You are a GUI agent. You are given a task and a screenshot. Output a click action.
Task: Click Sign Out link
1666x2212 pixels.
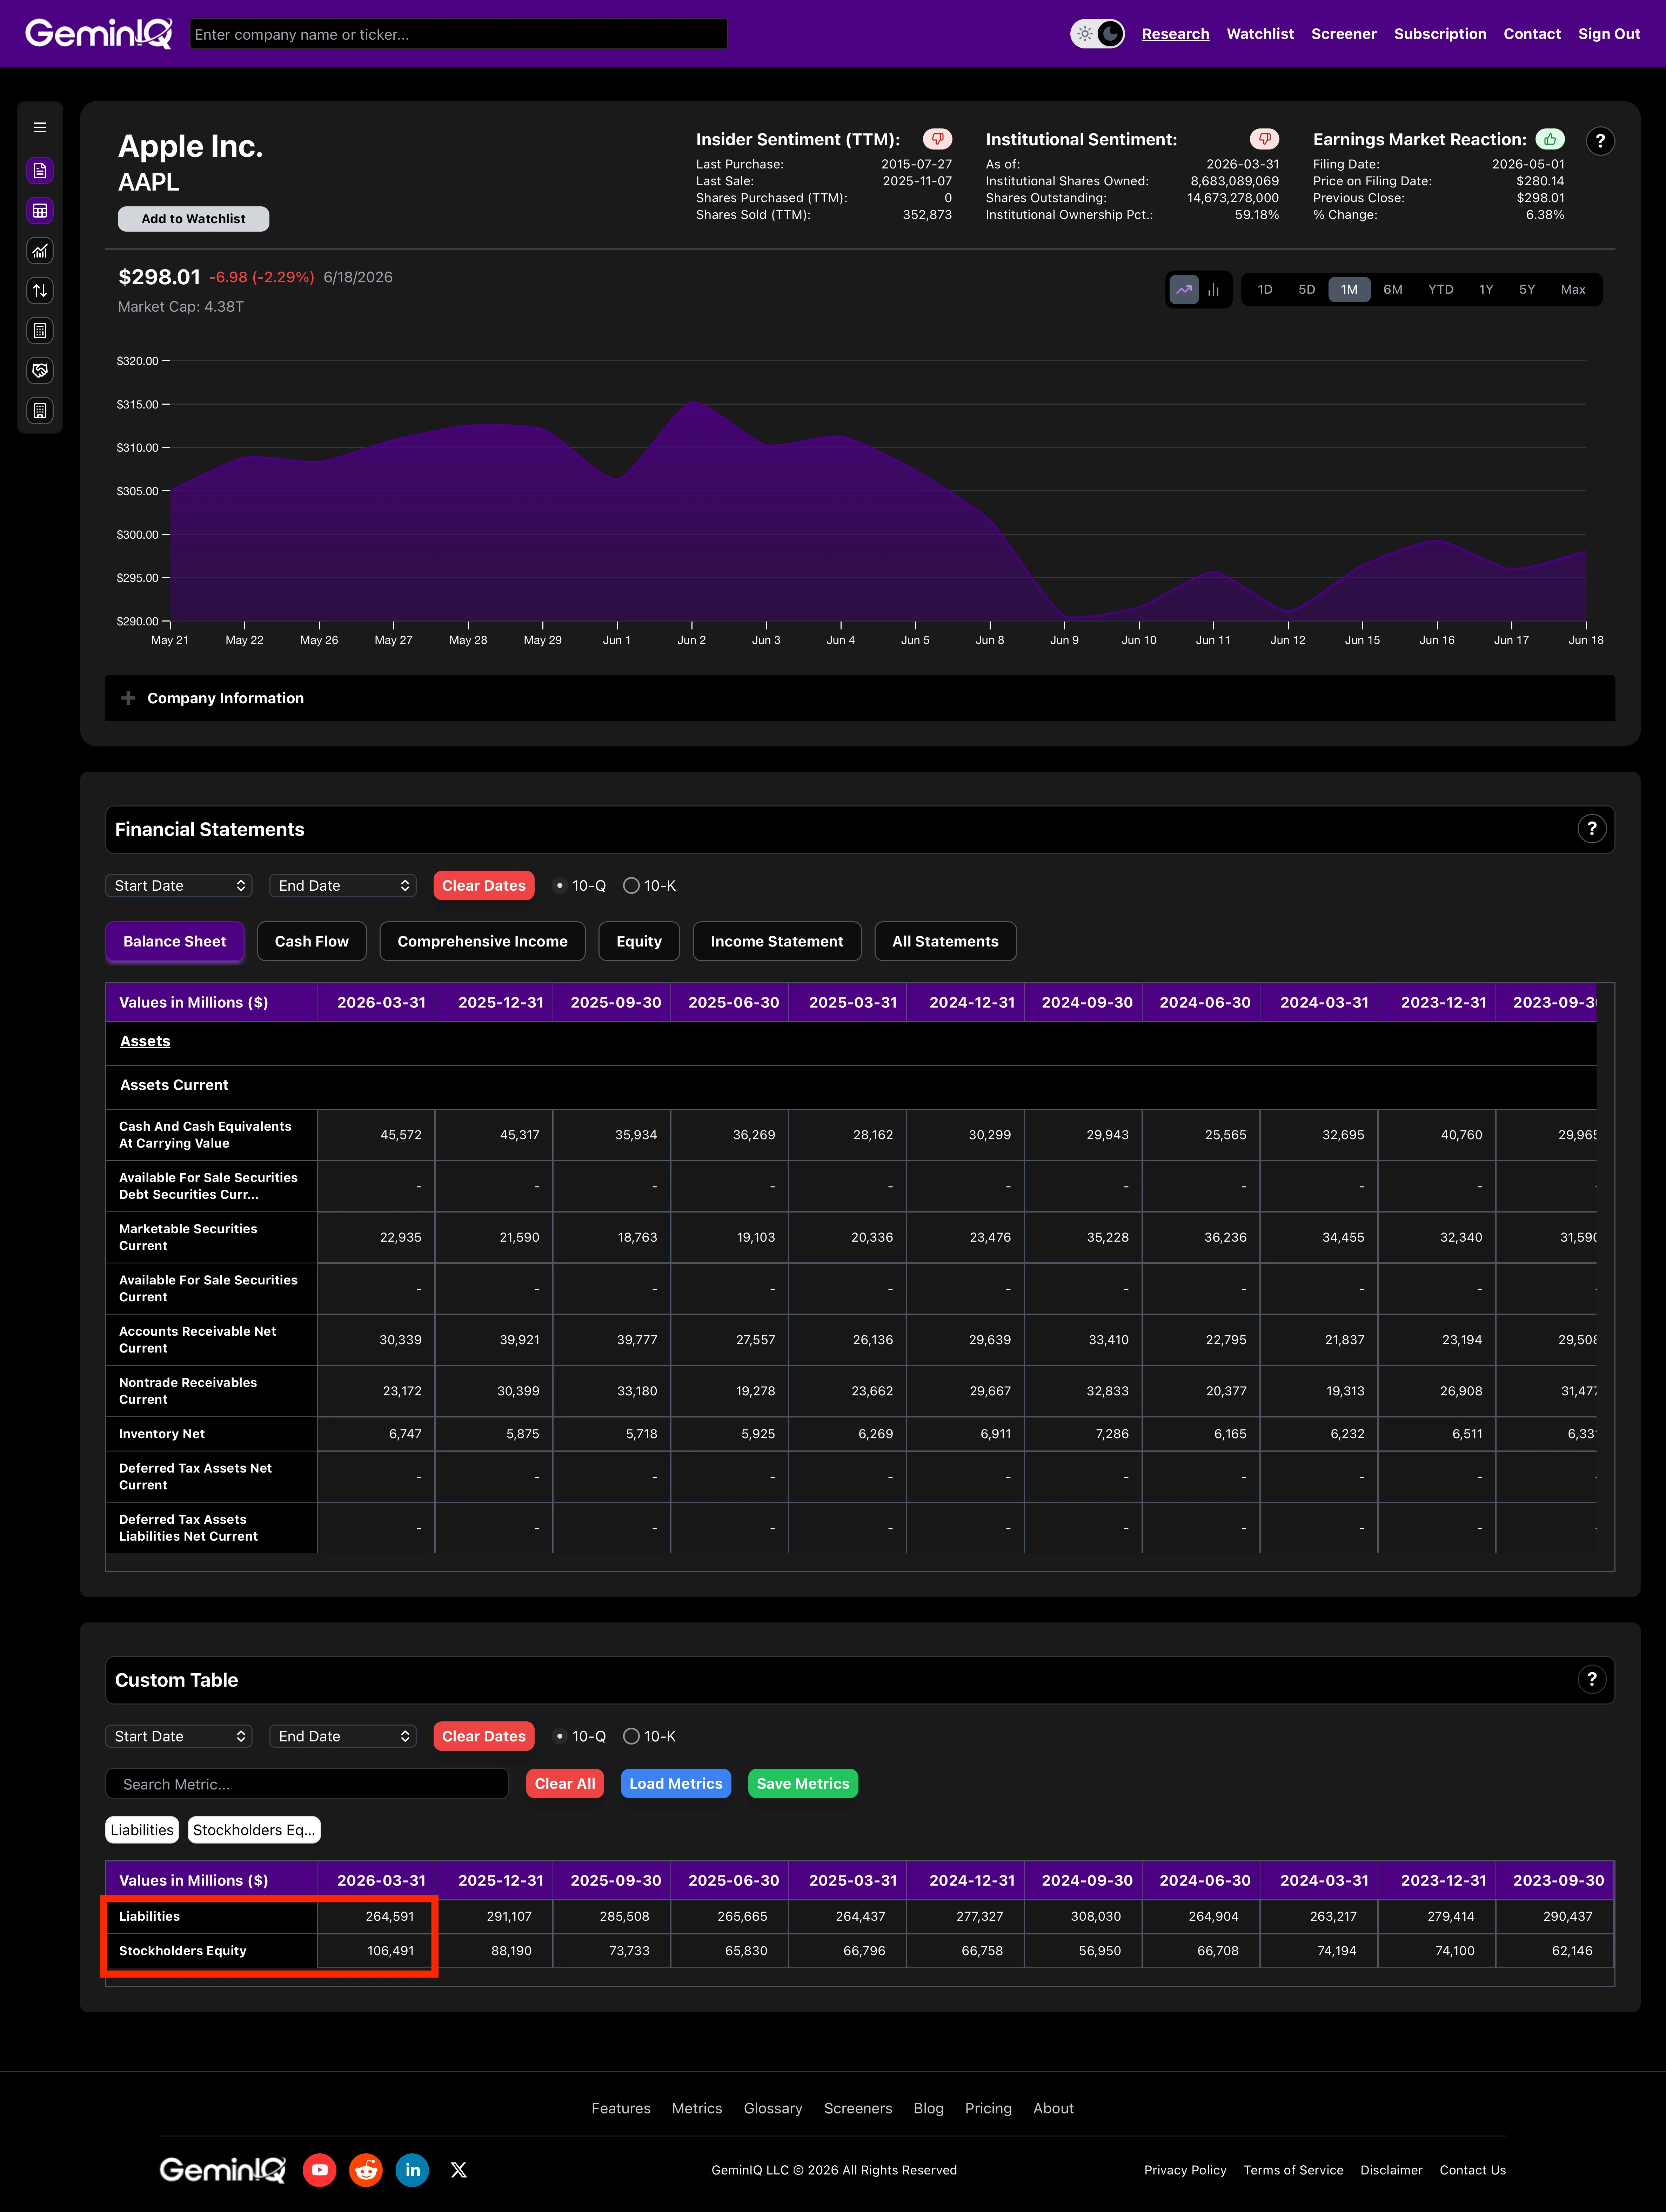(x=1609, y=34)
